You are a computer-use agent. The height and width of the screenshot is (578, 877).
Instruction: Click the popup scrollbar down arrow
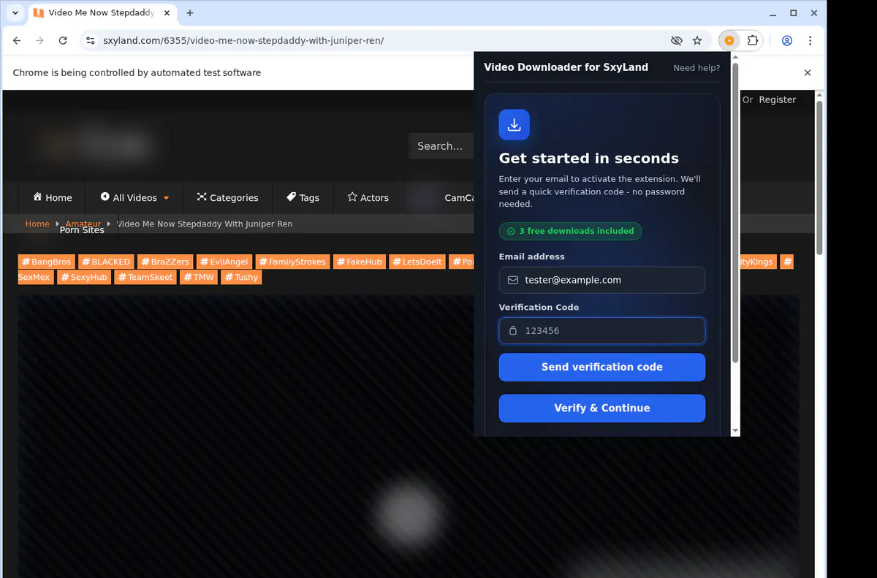(x=735, y=431)
